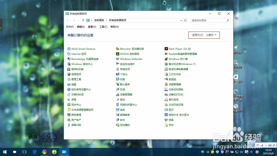Open the 字体 icon

point(166,125)
